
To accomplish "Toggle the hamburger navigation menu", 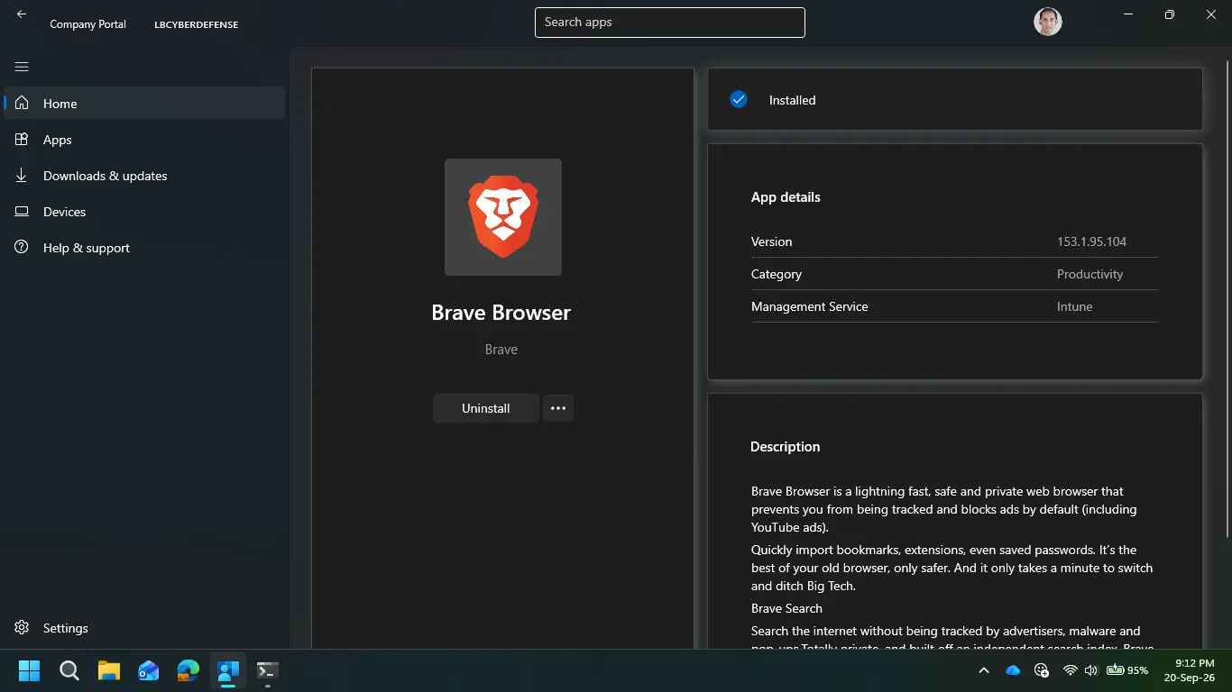I will click(x=22, y=67).
